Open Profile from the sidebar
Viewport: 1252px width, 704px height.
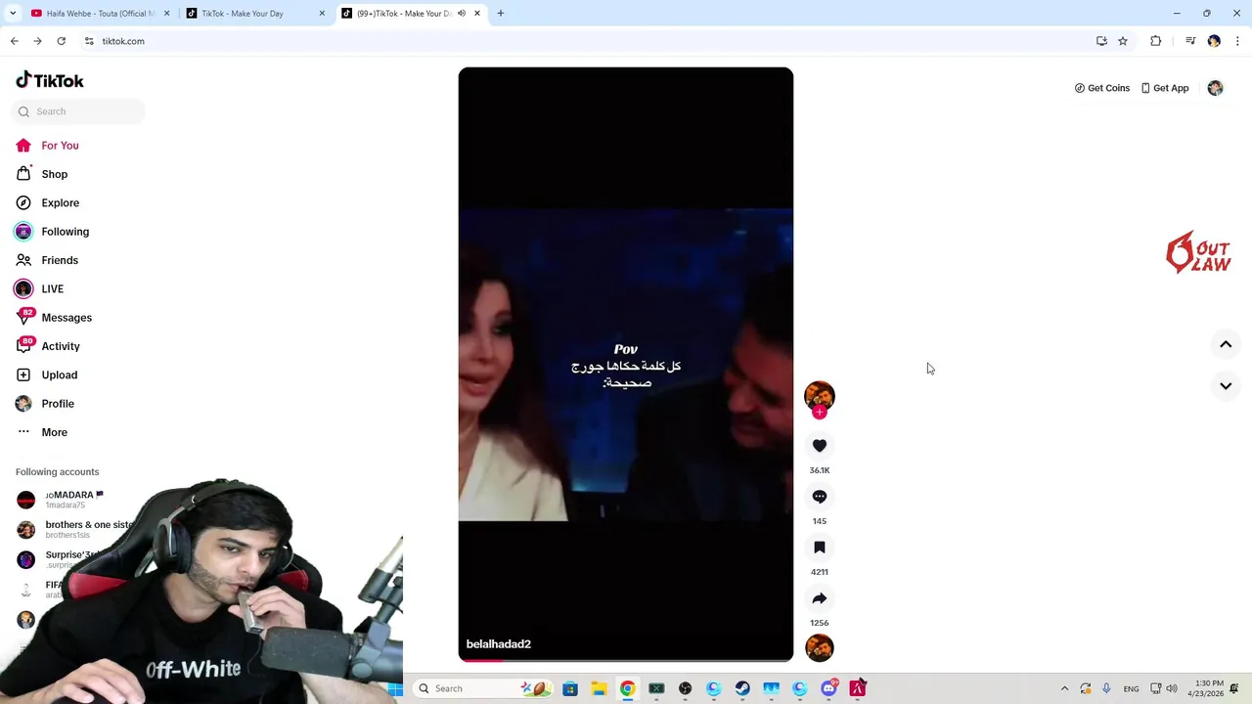coord(58,404)
